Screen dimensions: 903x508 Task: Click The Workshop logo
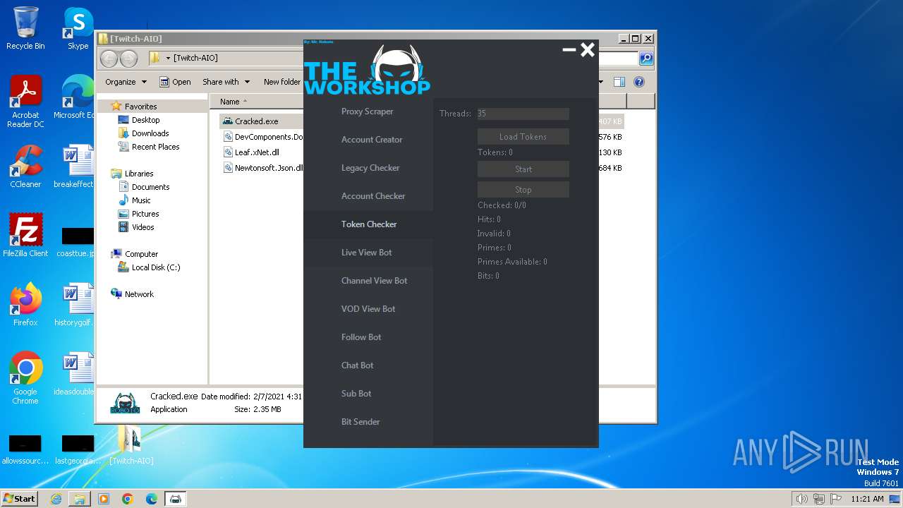coord(367,71)
